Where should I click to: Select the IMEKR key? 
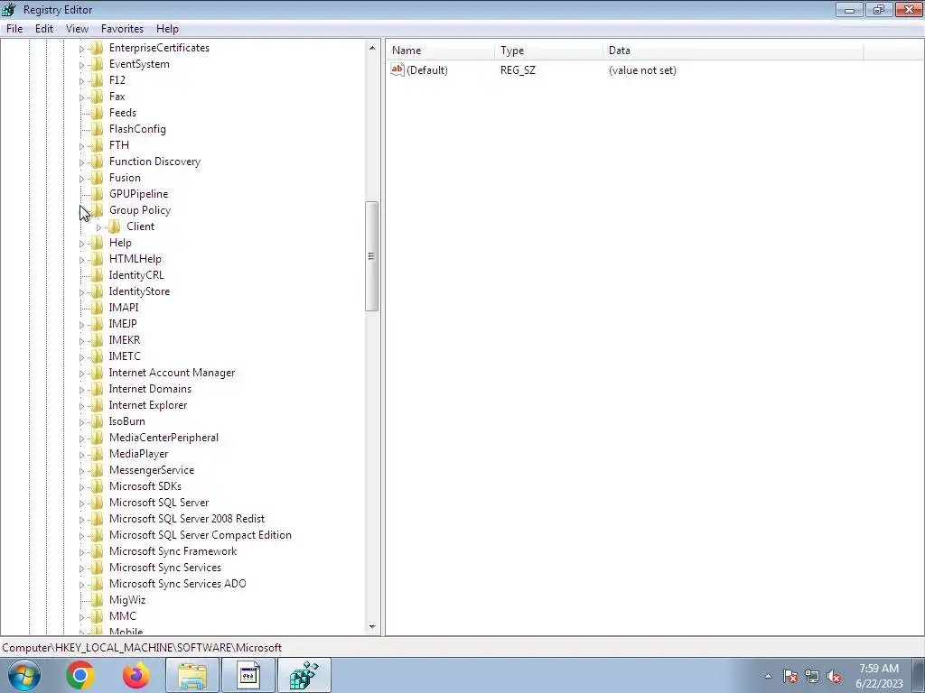[x=125, y=340]
